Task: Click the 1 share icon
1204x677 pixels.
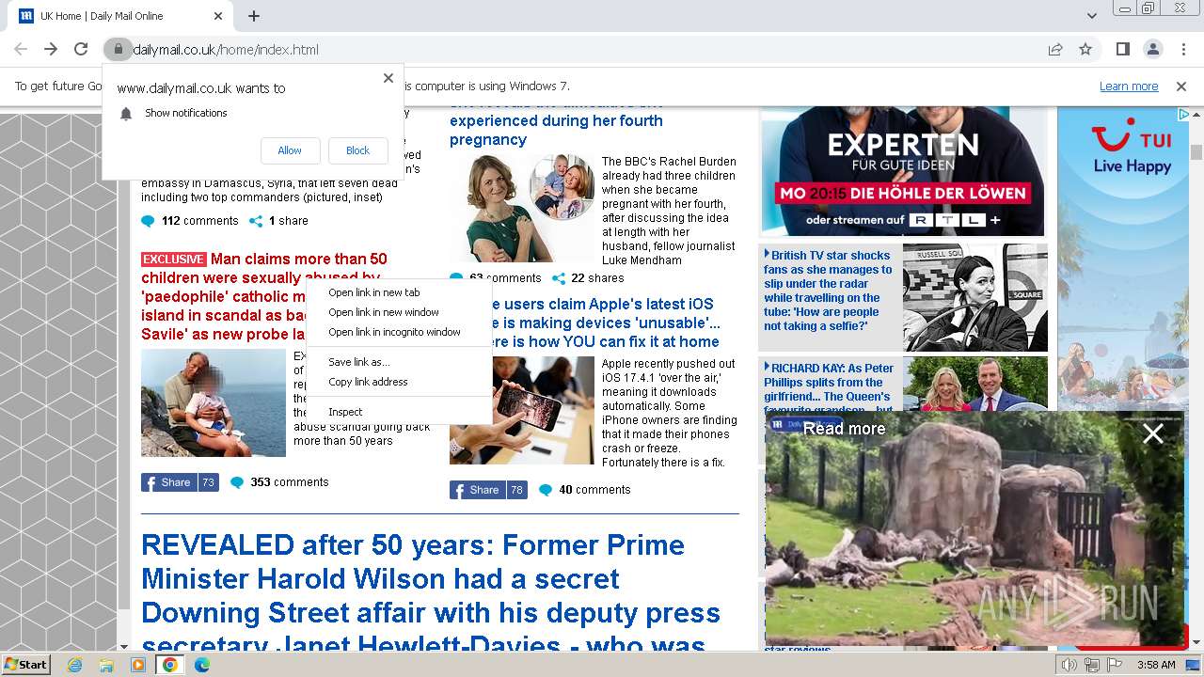Action: tap(255, 221)
